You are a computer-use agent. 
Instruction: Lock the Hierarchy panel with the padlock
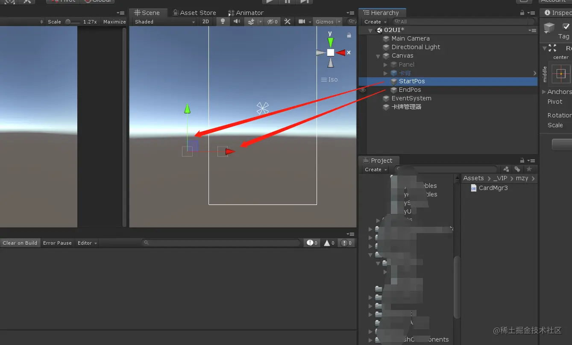(522, 13)
